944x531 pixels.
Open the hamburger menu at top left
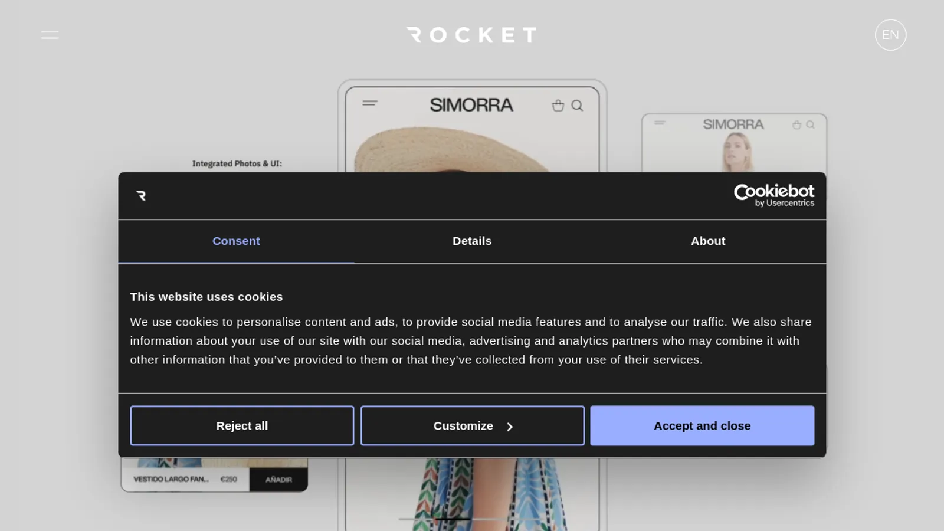[50, 35]
